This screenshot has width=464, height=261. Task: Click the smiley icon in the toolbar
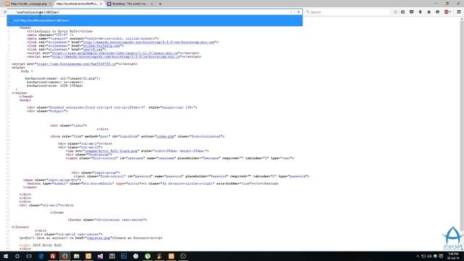[x=438, y=12]
